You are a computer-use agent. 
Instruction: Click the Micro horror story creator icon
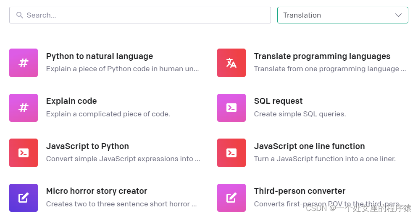24,198
